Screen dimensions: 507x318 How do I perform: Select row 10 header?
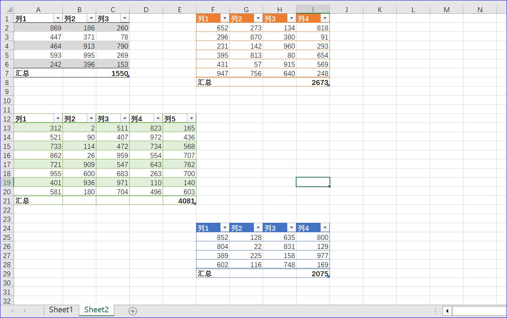click(x=7, y=101)
